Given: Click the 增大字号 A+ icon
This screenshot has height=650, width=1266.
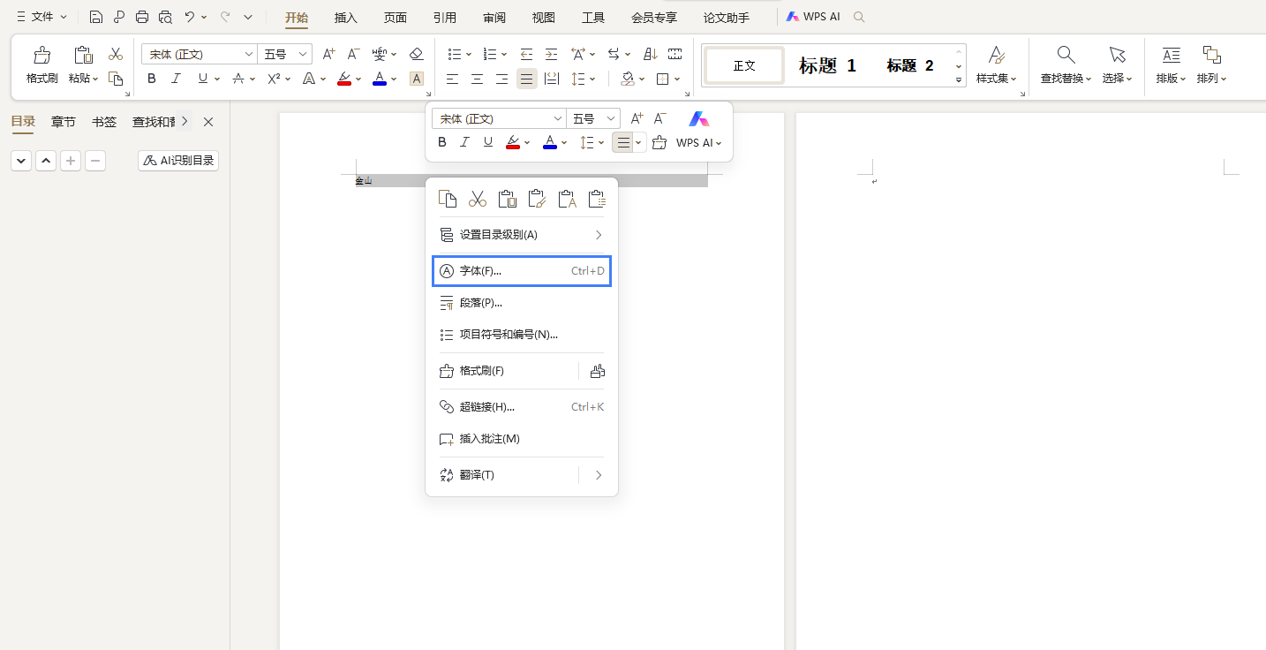Looking at the screenshot, I should pos(328,53).
